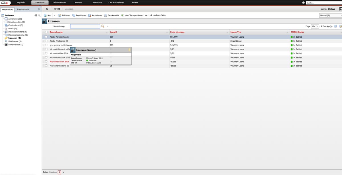This screenshot has width=342, height=175.
Task: Check the Microsoft Windows 10 row checkbox
Action: 46,66
